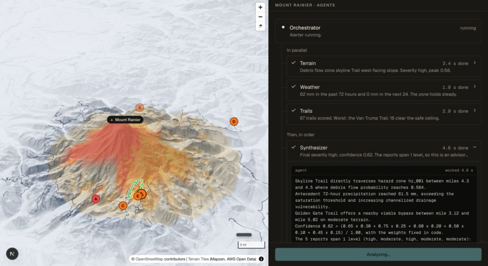Image resolution: width=488 pixels, height=266 pixels.
Task: Select the Synthesizer agent title
Action: [x=314, y=148]
